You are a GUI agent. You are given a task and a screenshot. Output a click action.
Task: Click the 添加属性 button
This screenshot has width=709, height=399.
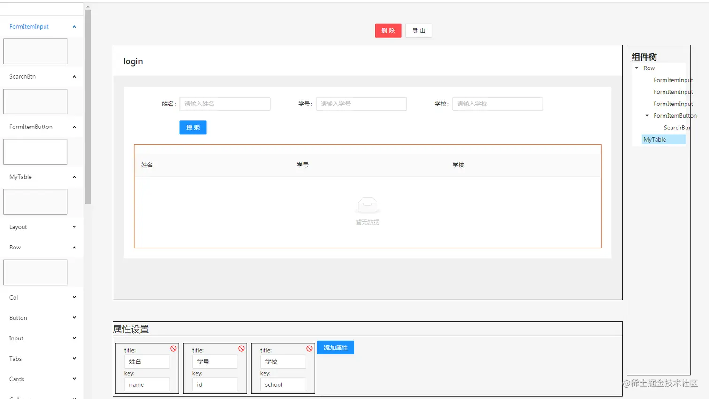[336, 347]
